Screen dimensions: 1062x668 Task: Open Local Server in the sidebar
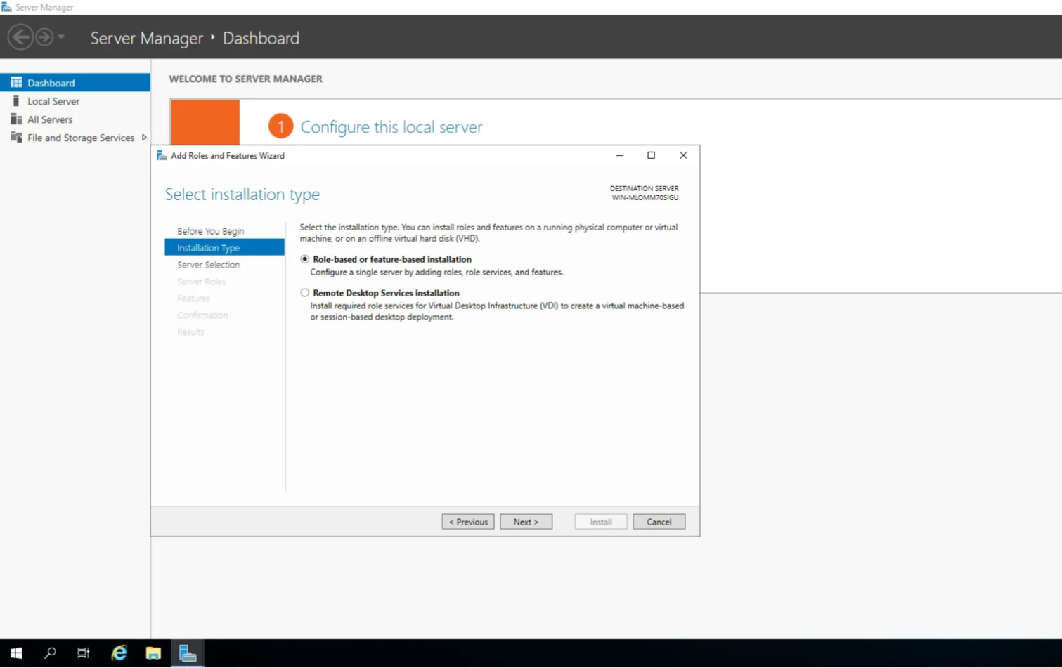tap(53, 101)
